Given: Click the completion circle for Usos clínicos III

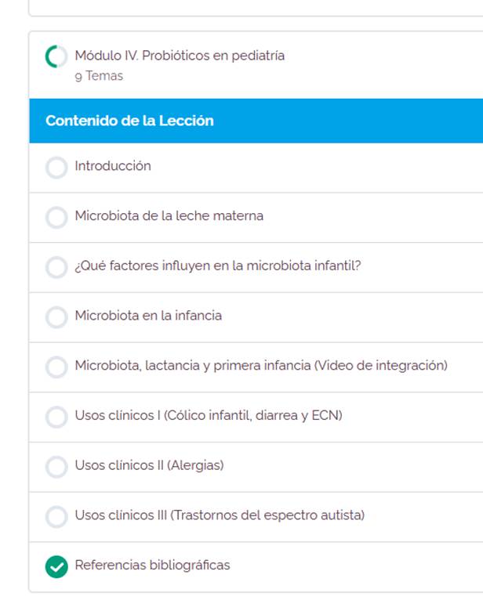Looking at the screenshot, I should pyautogui.click(x=56, y=516).
